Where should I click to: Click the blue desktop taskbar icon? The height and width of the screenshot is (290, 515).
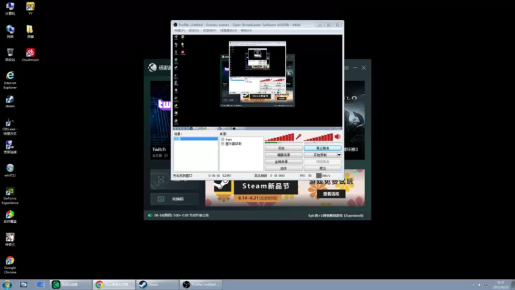tap(40, 284)
